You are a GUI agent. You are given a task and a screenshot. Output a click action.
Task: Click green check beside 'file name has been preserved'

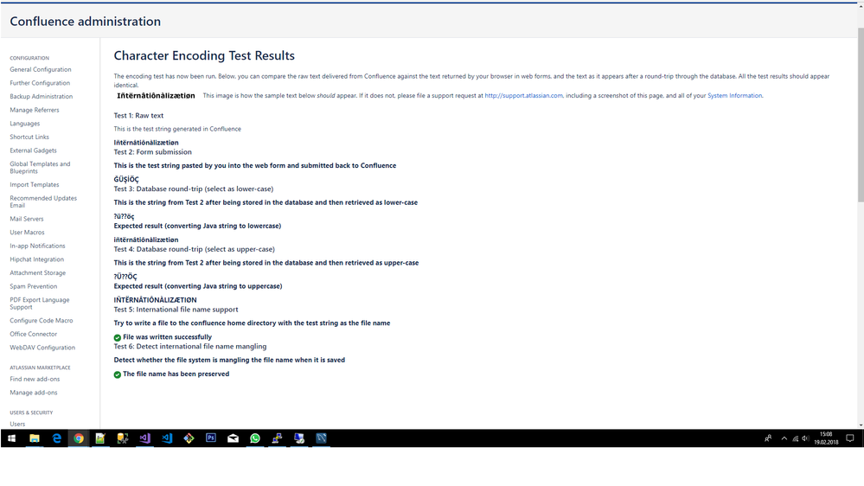point(118,374)
